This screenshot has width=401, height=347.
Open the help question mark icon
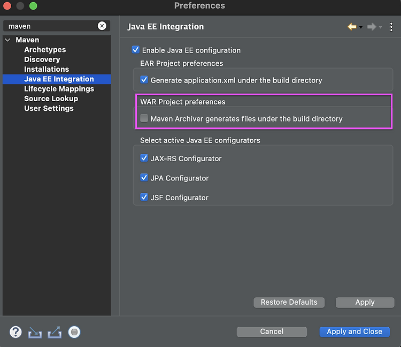16,332
